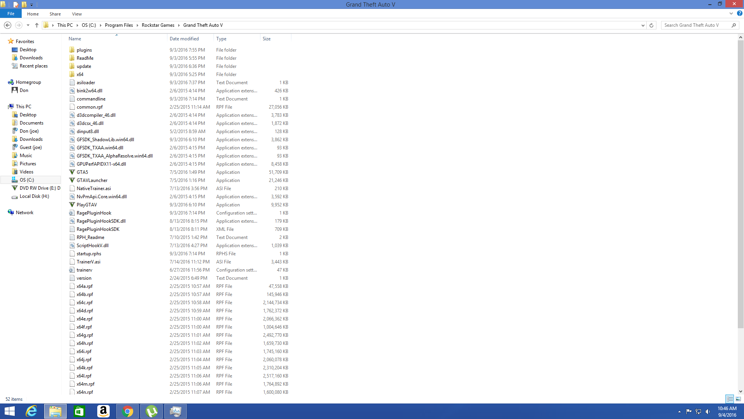Screen dimensions: 744x419
Task: Open uTorrent from the taskbar
Action: pyautogui.click(x=152, y=411)
